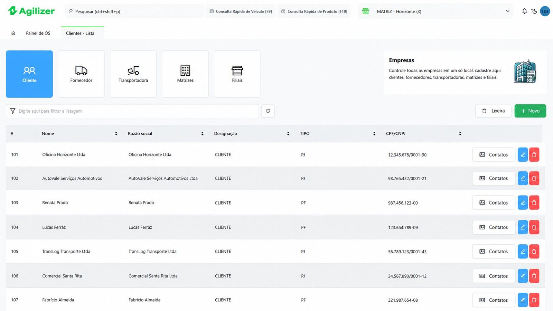Delete the AutoVale Serviços Automotivos row
This screenshot has height=311, width=553.
[534, 178]
